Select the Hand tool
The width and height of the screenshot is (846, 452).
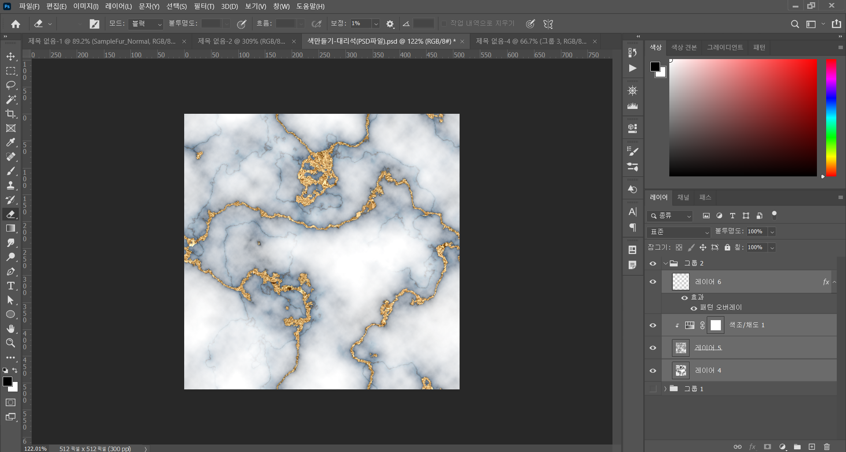coord(11,329)
